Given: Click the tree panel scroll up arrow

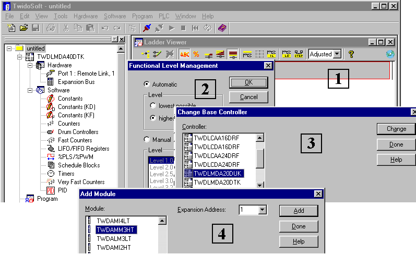Looking at the screenshot, I should (x=121, y=49).
